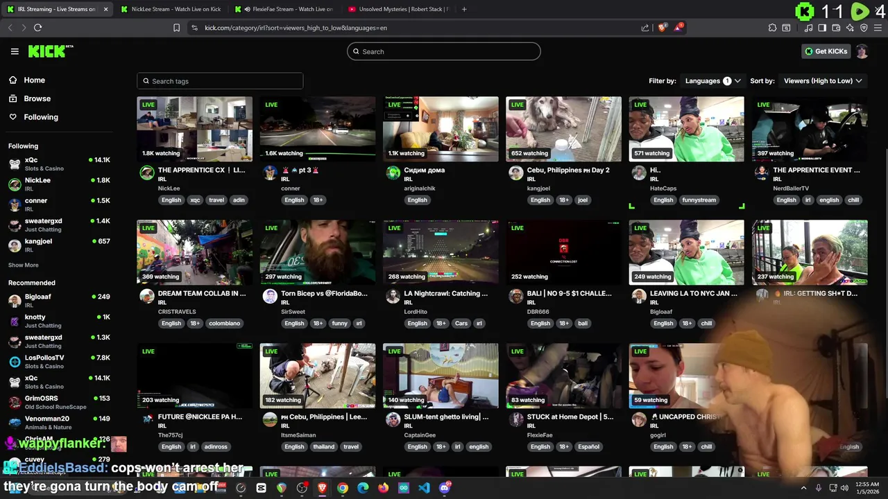Click the bookmark icon in address bar
Viewport: 888px width, 499px height.
(176, 28)
